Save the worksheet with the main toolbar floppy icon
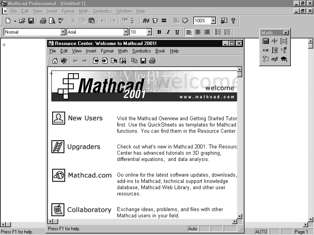The height and width of the screenshot is (235, 314). pyautogui.click(x=31, y=21)
